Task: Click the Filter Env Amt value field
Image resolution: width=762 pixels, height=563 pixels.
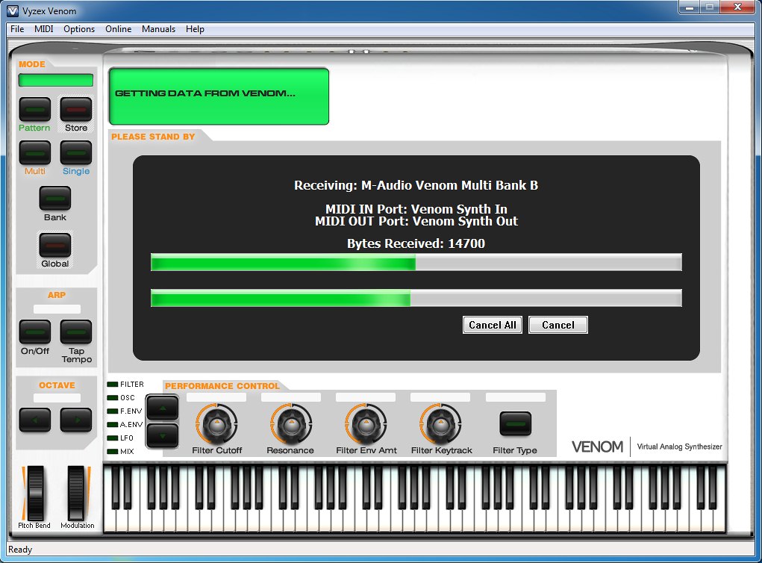Action: pos(366,398)
